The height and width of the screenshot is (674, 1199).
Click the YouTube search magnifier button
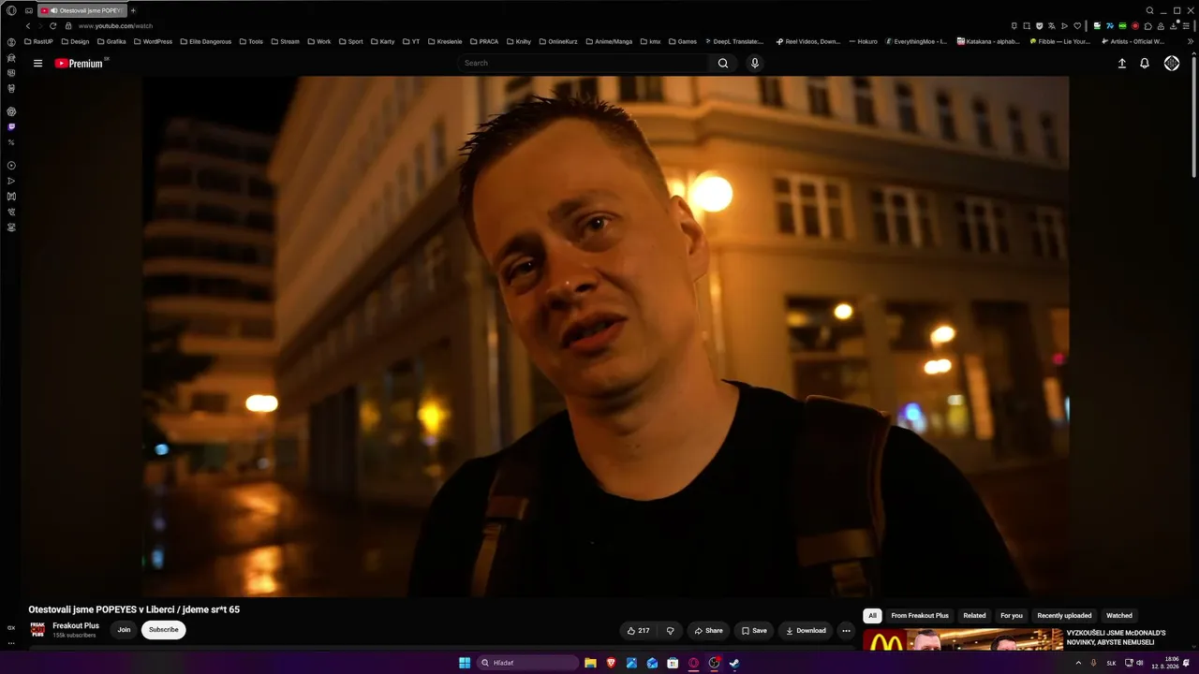point(723,64)
